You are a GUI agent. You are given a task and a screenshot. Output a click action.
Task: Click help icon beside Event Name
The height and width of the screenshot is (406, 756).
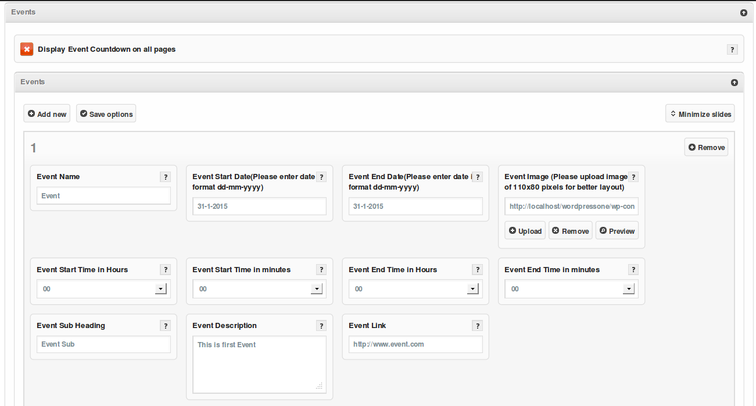point(166,177)
